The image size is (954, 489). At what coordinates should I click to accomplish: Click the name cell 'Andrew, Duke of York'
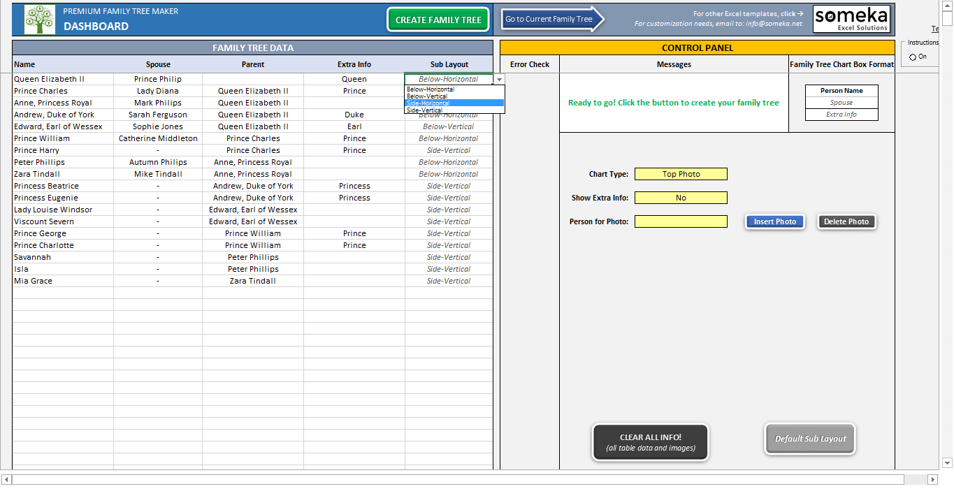pyautogui.click(x=63, y=115)
